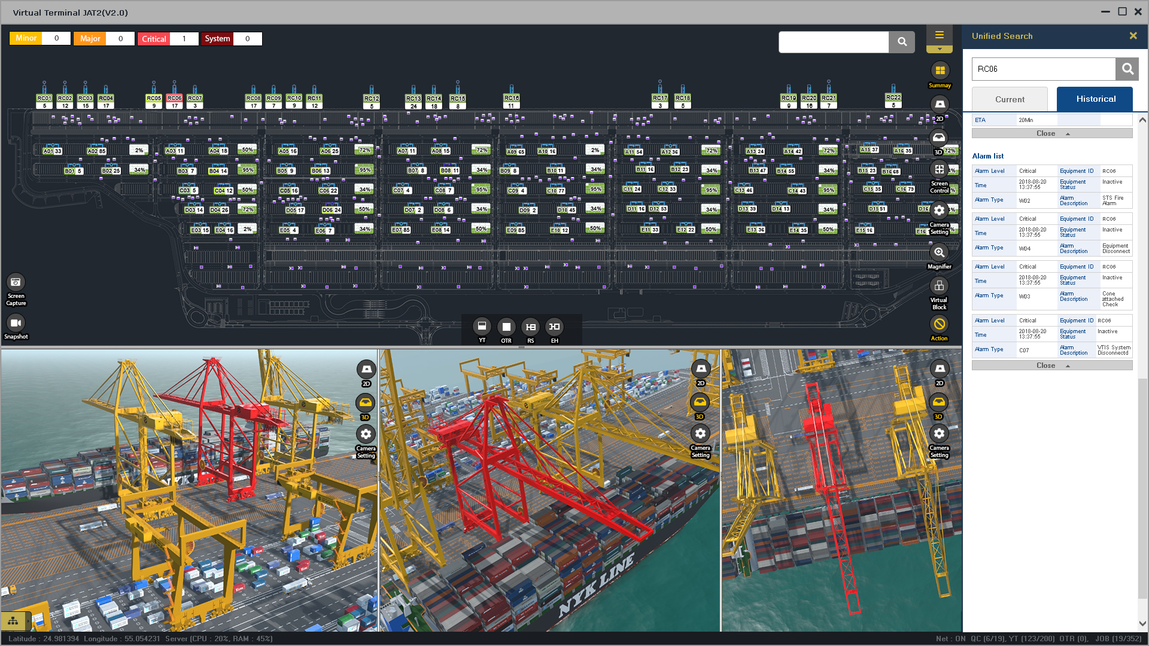The height and width of the screenshot is (646, 1149).
Task: Click the Action icon
Action: coord(939,324)
